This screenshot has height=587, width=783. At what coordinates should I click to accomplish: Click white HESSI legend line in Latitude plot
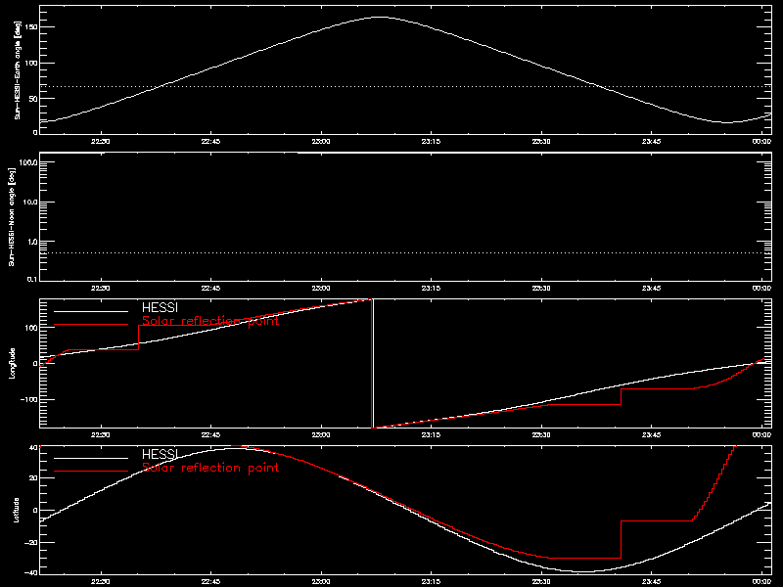(91, 458)
